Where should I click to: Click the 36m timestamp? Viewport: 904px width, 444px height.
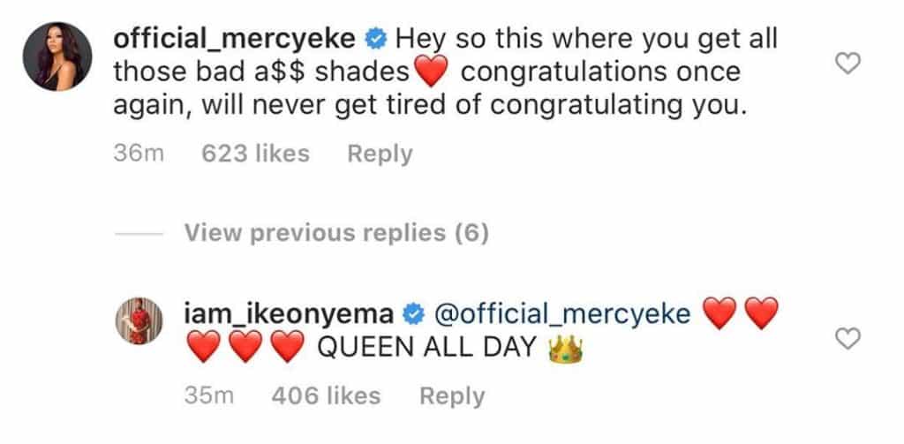point(139,154)
